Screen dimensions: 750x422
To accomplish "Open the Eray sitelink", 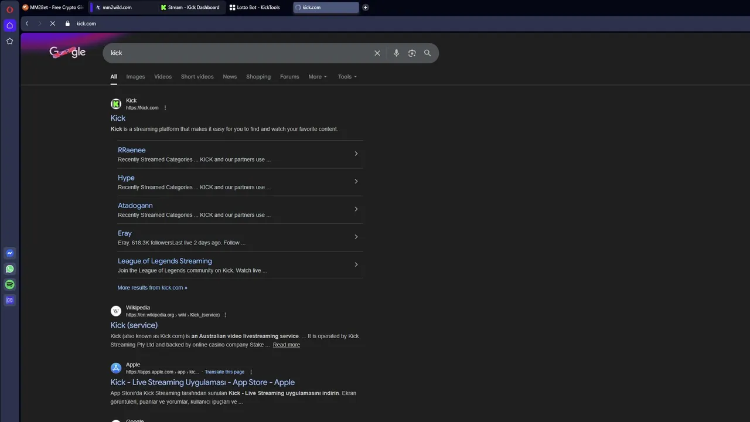I will 125,233.
